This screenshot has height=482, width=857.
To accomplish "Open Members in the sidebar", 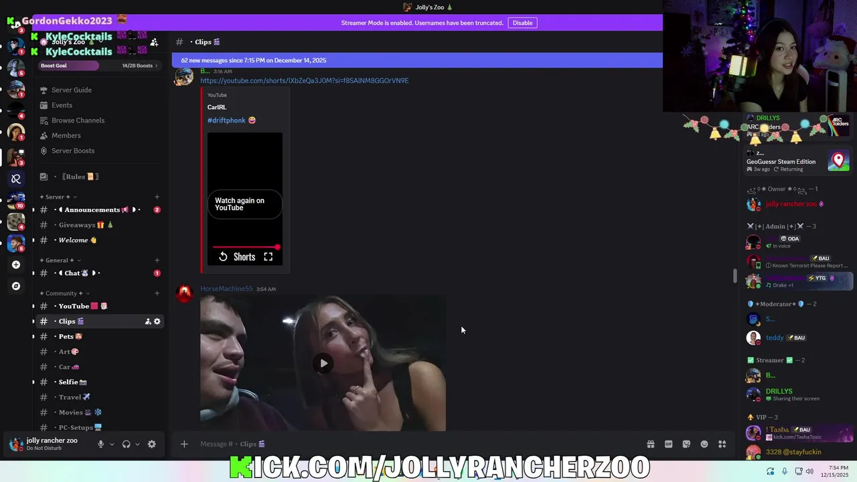I will 98,136.
